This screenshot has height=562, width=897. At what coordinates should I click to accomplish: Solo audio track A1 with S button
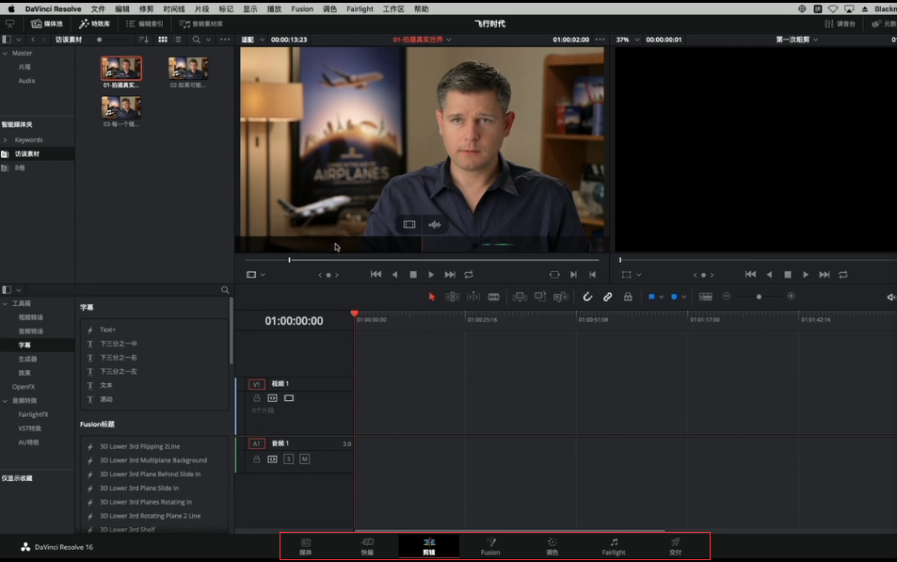coord(288,459)
